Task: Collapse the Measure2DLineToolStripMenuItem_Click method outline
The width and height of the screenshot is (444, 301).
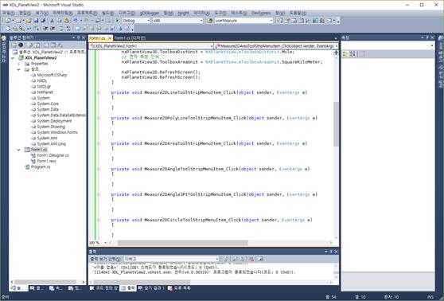Action: coord(98,92)
